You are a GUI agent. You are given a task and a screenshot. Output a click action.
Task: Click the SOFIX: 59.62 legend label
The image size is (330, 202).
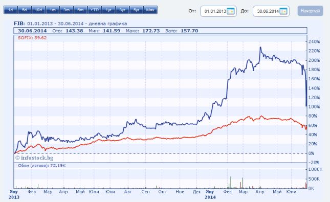pyautogui.click(x=32, y=38)
